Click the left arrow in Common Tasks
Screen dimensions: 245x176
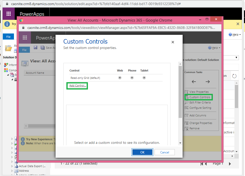pos(194,81)
